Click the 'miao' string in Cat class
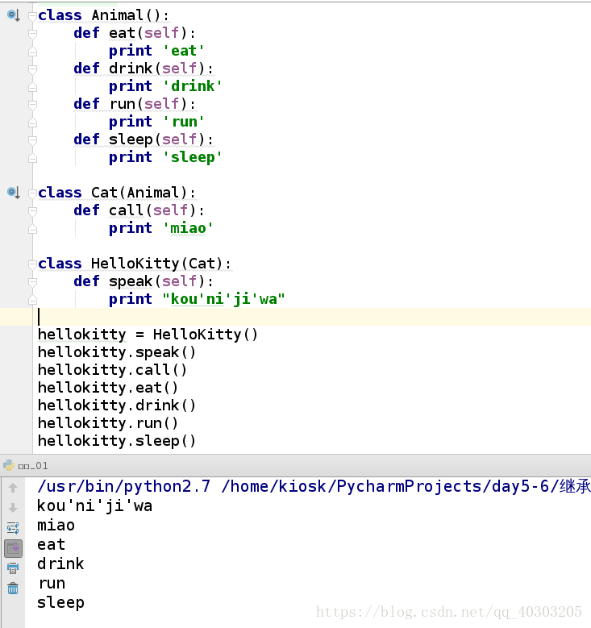Screen dimensions: 591x628 pos(188,228)
